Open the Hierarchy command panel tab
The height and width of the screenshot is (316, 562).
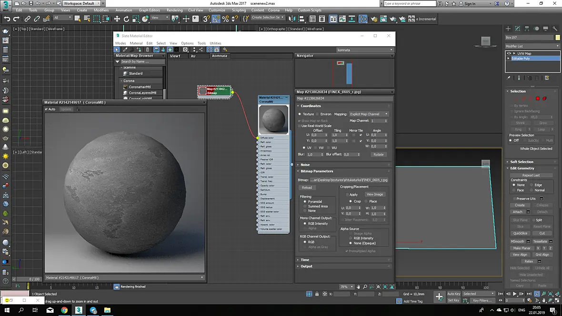[527, 28]
